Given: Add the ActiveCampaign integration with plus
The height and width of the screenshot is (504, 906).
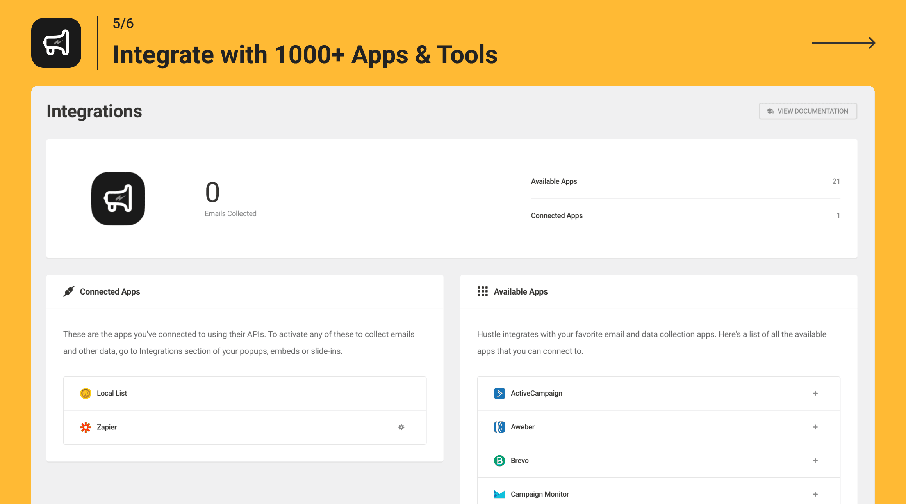Looking at the screenshot, I should coord(815,393).
